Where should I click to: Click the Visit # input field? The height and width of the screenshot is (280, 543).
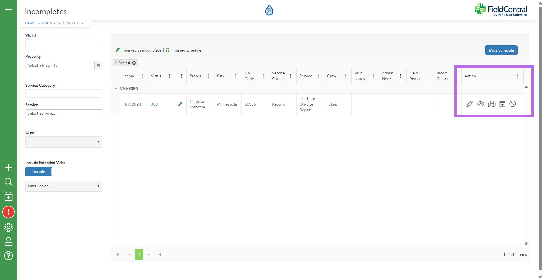[x=64, y=44]
